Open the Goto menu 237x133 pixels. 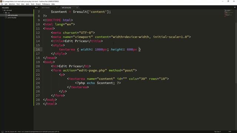(x=27, y=4)
